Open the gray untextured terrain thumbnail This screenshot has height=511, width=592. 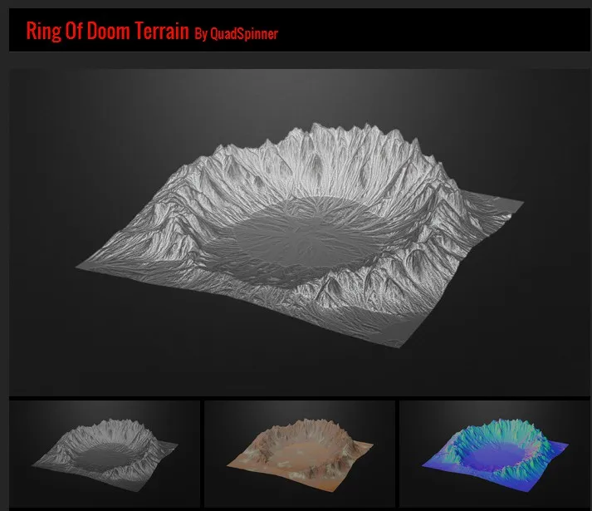click(105, 454)
